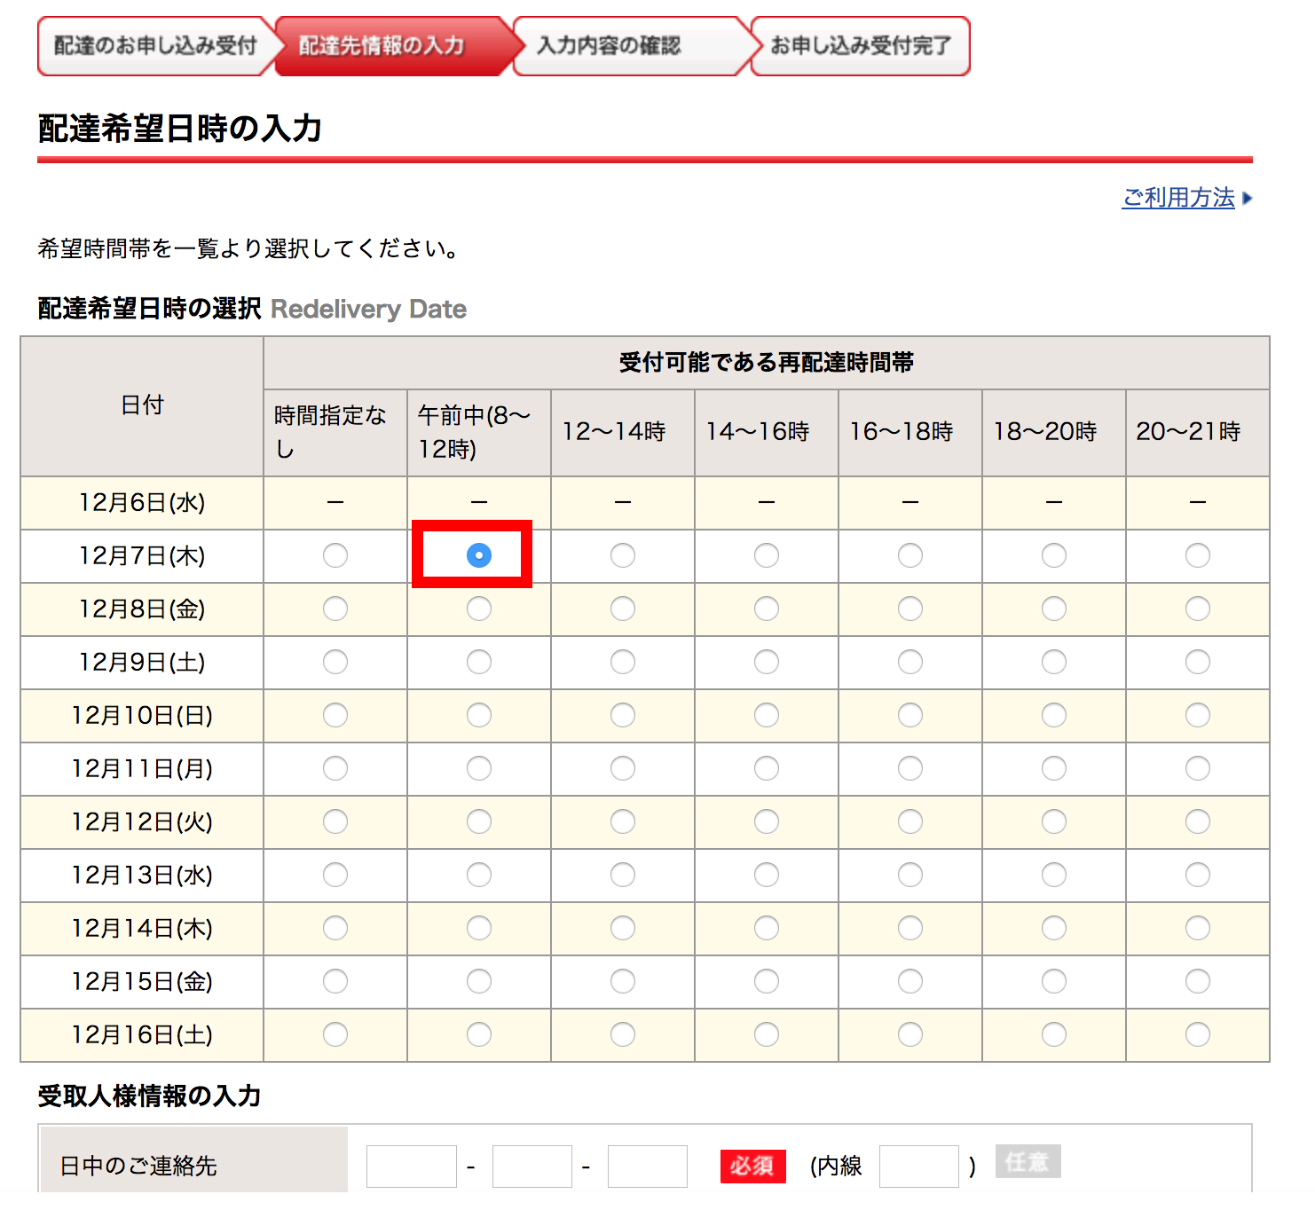Select 12月8日(金) 14〜16時 radio button
Viewport: 1315px width, 1210px height.
pos(767,609)
